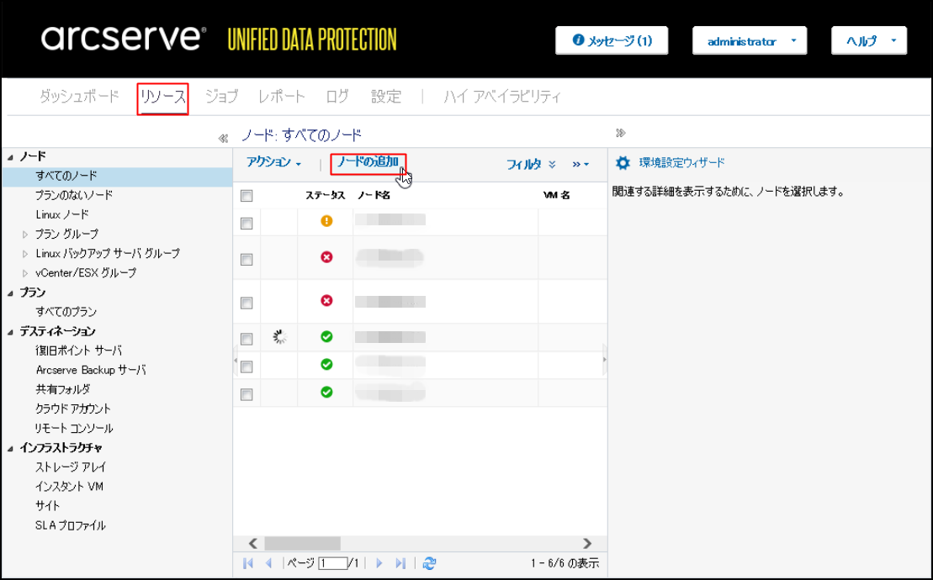Click the info icon in メッセージ button

pyautogui.click(x=578, y=40)
